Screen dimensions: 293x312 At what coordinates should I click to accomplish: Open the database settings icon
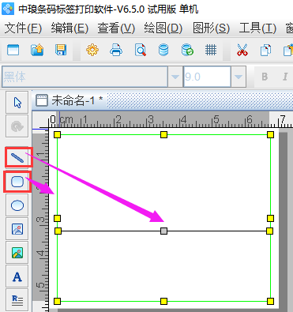(163, 50)
